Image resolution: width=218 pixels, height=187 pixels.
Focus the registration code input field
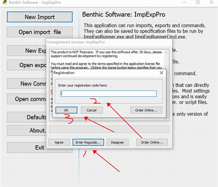109,94
